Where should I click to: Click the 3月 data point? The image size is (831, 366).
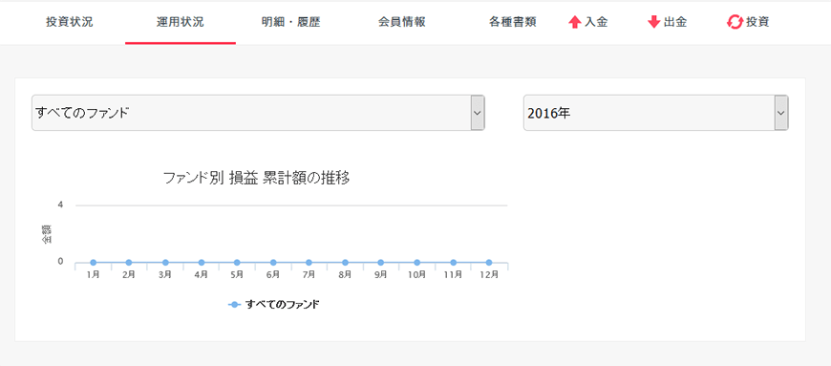[x=165, y=263]
